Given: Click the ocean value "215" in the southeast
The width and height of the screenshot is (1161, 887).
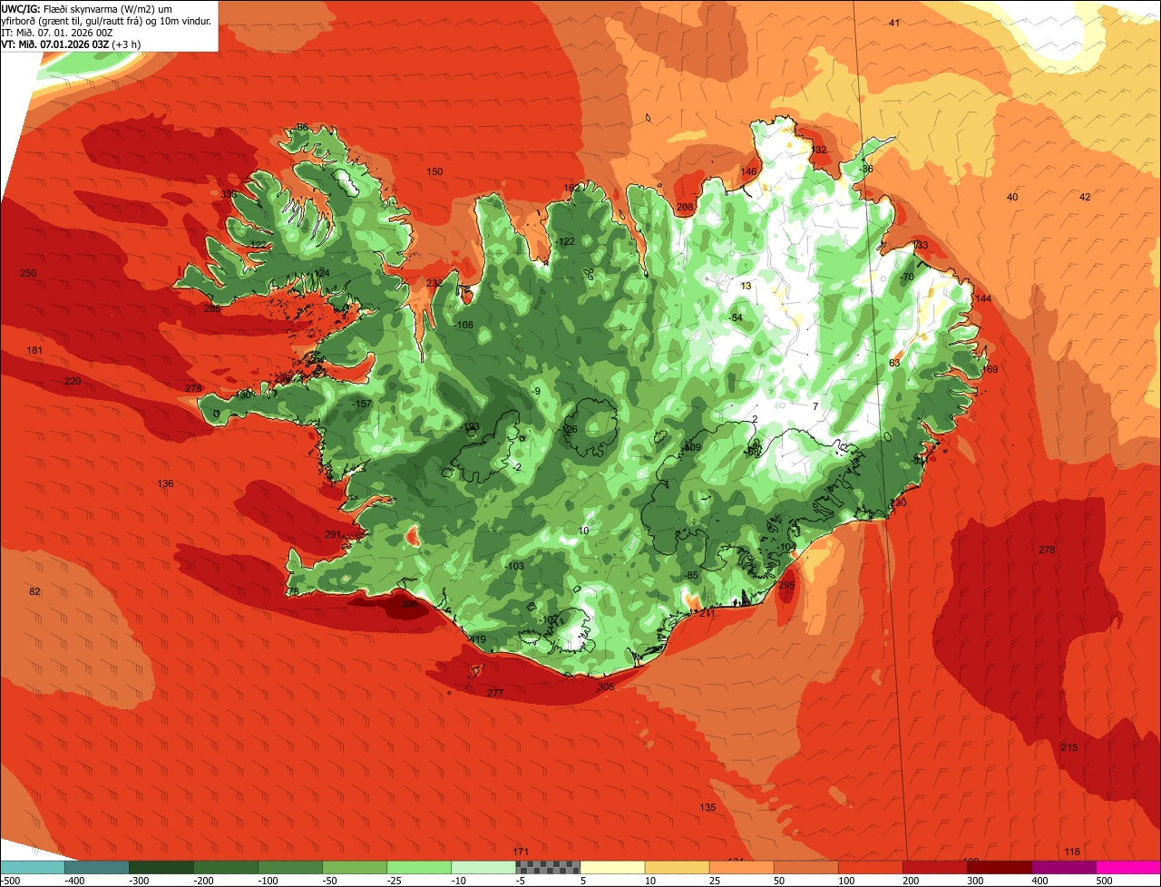Looking at the screenshot, I should [1069, 747].
